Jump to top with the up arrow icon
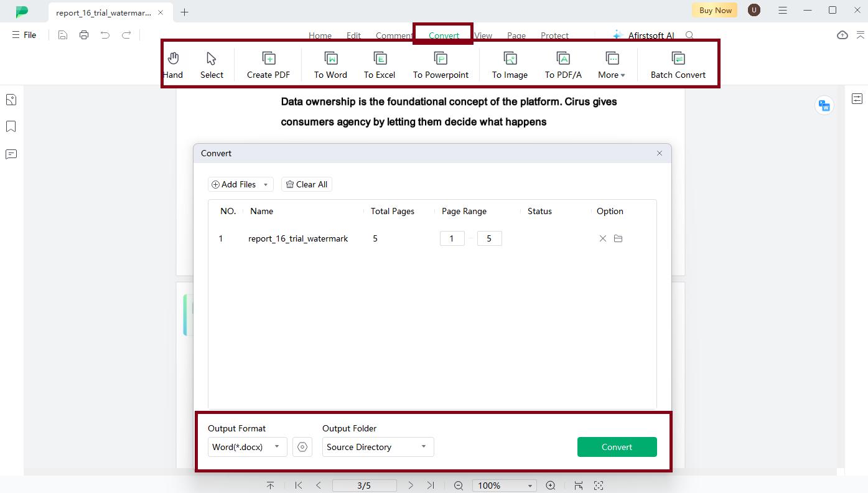Screen dimensions: 868x493 coord(270,485)
